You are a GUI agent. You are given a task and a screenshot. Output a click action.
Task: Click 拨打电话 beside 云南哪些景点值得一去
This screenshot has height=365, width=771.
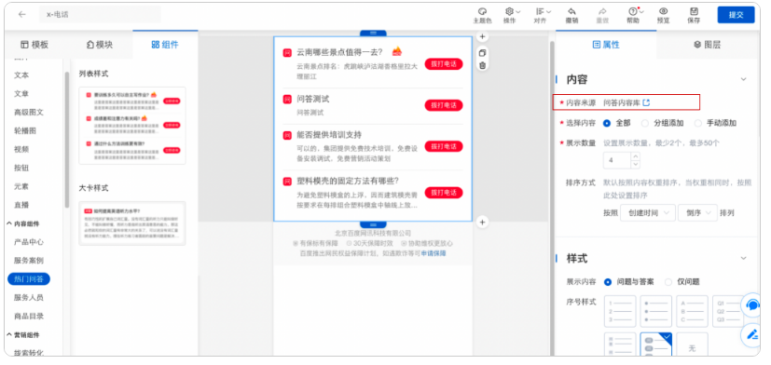tap(444, 64)
